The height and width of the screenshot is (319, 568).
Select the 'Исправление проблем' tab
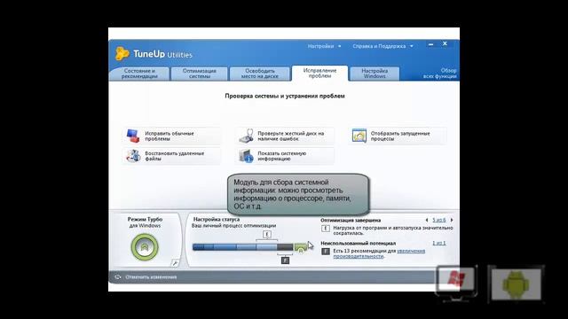[x=319, y=73]
